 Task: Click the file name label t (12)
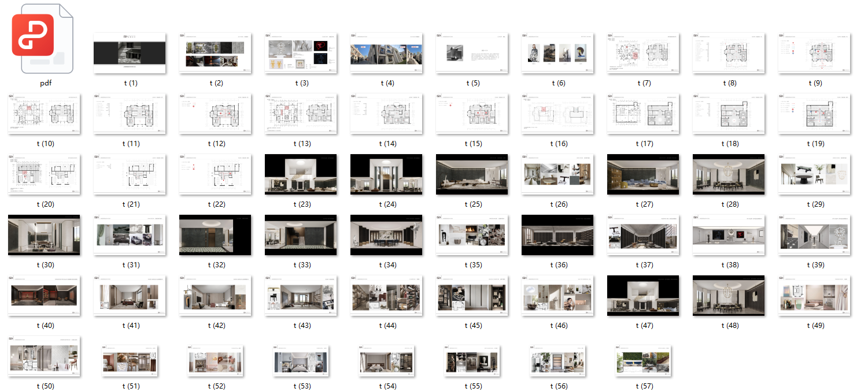tap(216, 144)
